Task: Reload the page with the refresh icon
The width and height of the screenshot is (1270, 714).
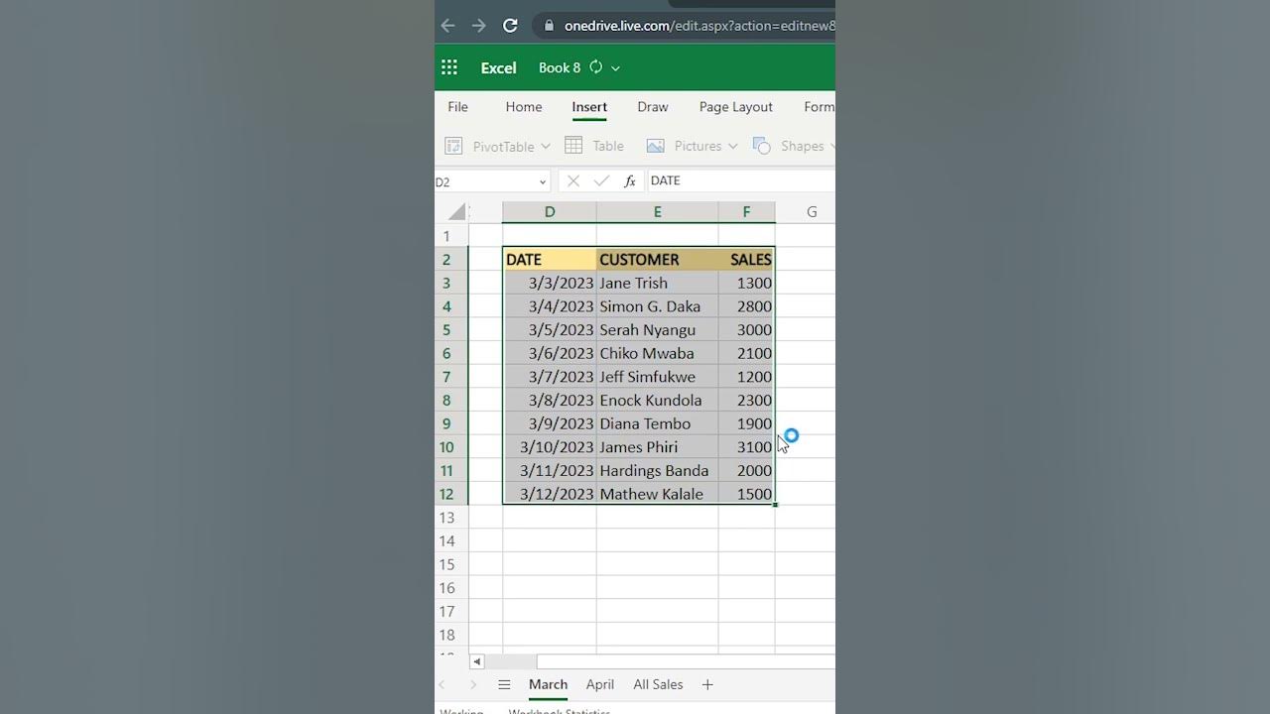Action: [510, 26]
